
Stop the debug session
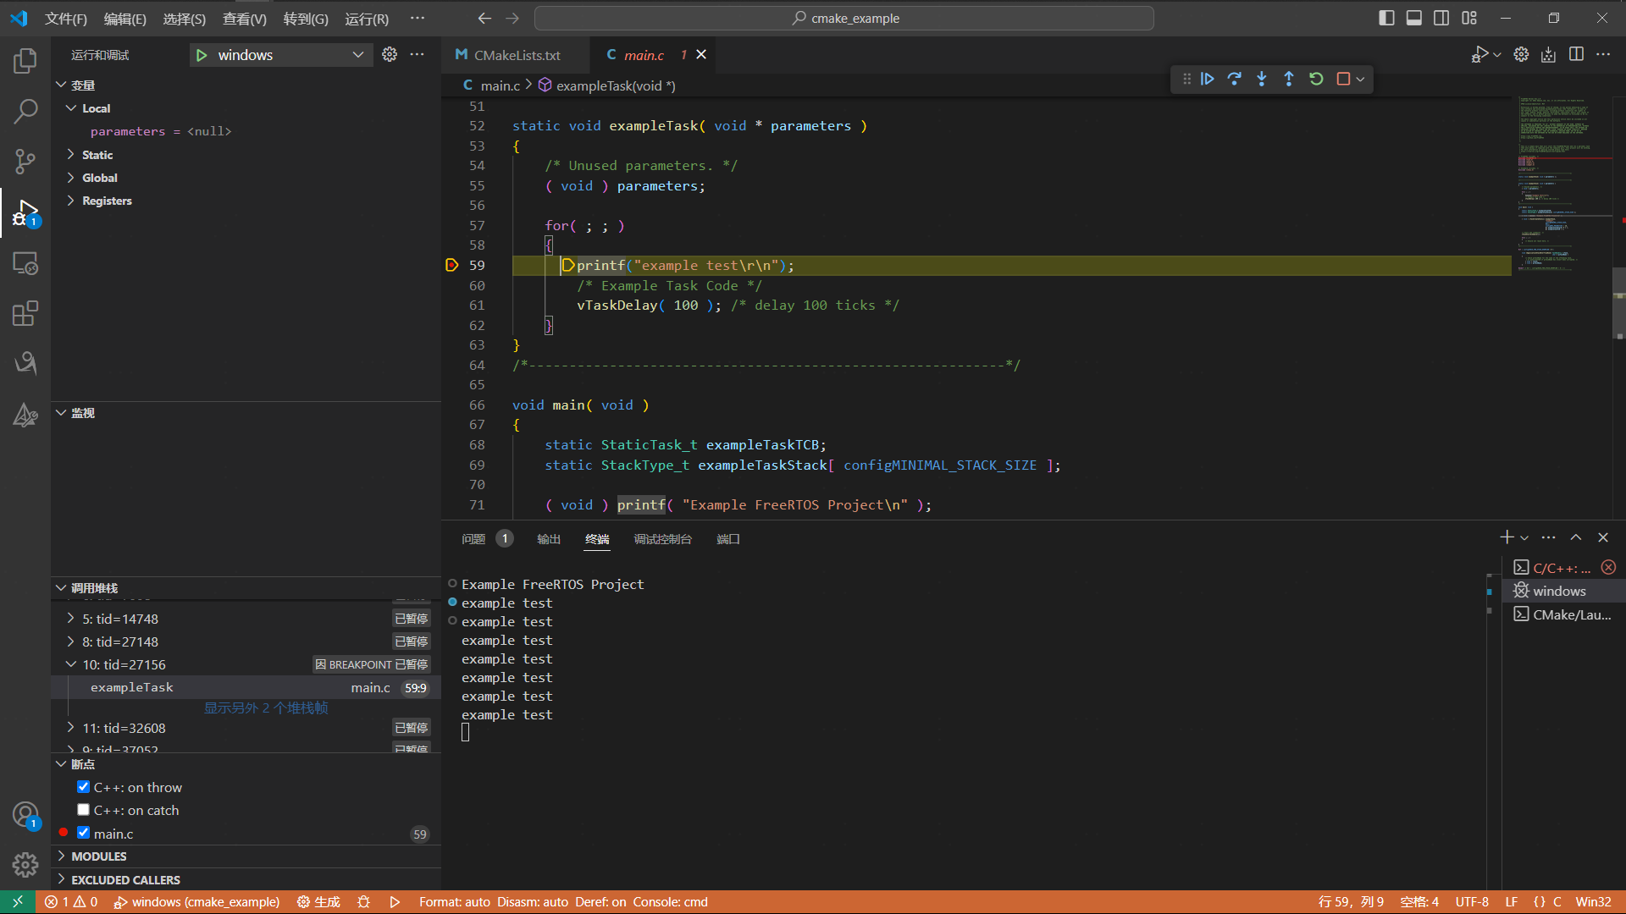[x=1343, y=79]
